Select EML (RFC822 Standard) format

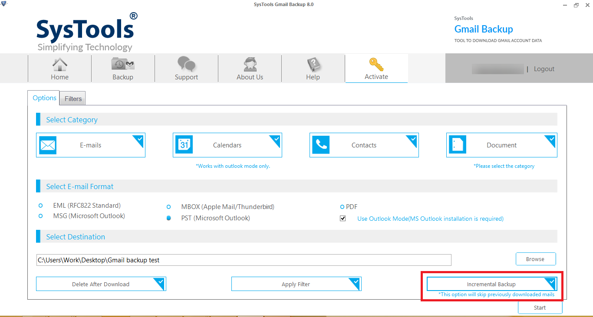[40, 206]
